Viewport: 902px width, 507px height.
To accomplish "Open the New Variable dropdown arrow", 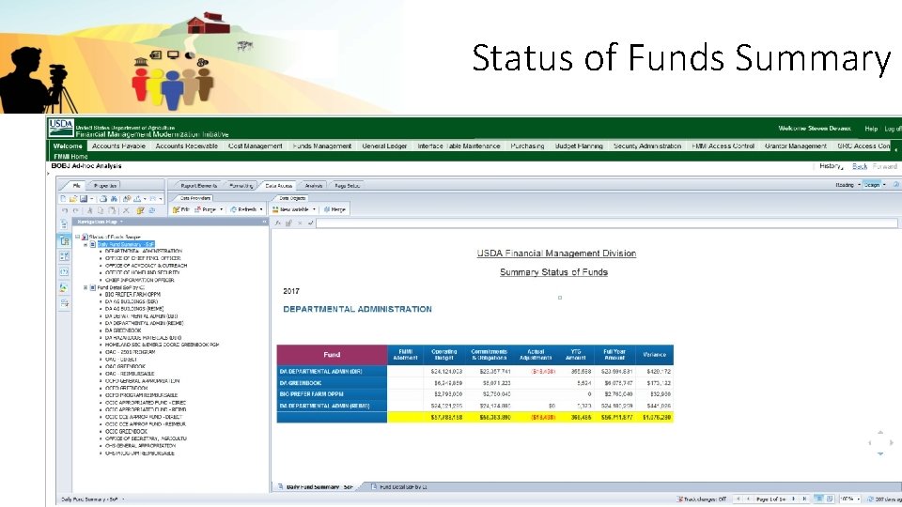I will [314, 209].
